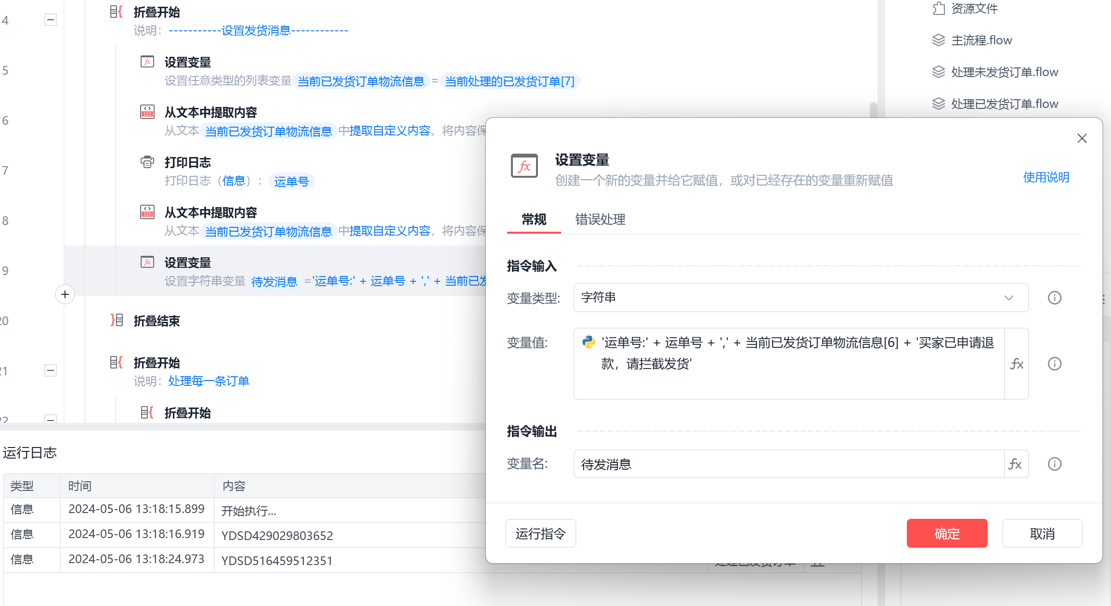
Task: Click layers icon of 主流程.flow
Action: coord(938,40)
